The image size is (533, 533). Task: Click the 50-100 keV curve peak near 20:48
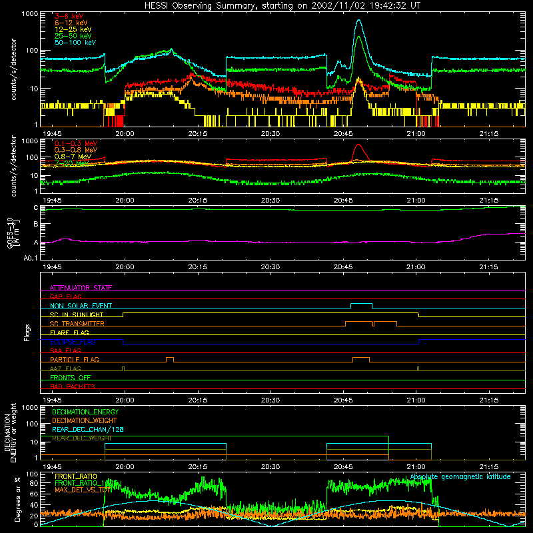coord(358,20)
